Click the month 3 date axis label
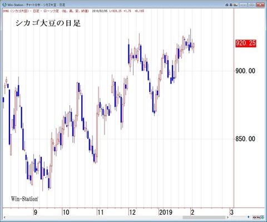Image resolution: width=267 pixels, height=222 pixels. point(232,212)
